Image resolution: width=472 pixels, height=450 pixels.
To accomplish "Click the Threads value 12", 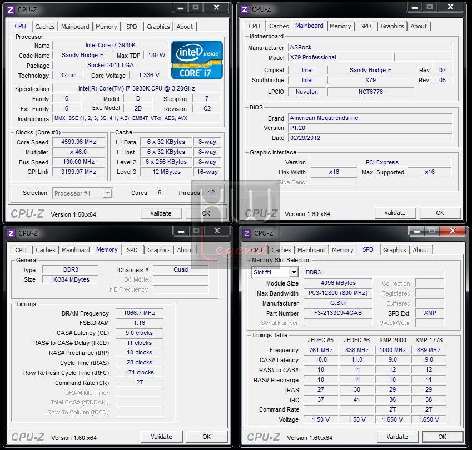I will pos(211,193).
